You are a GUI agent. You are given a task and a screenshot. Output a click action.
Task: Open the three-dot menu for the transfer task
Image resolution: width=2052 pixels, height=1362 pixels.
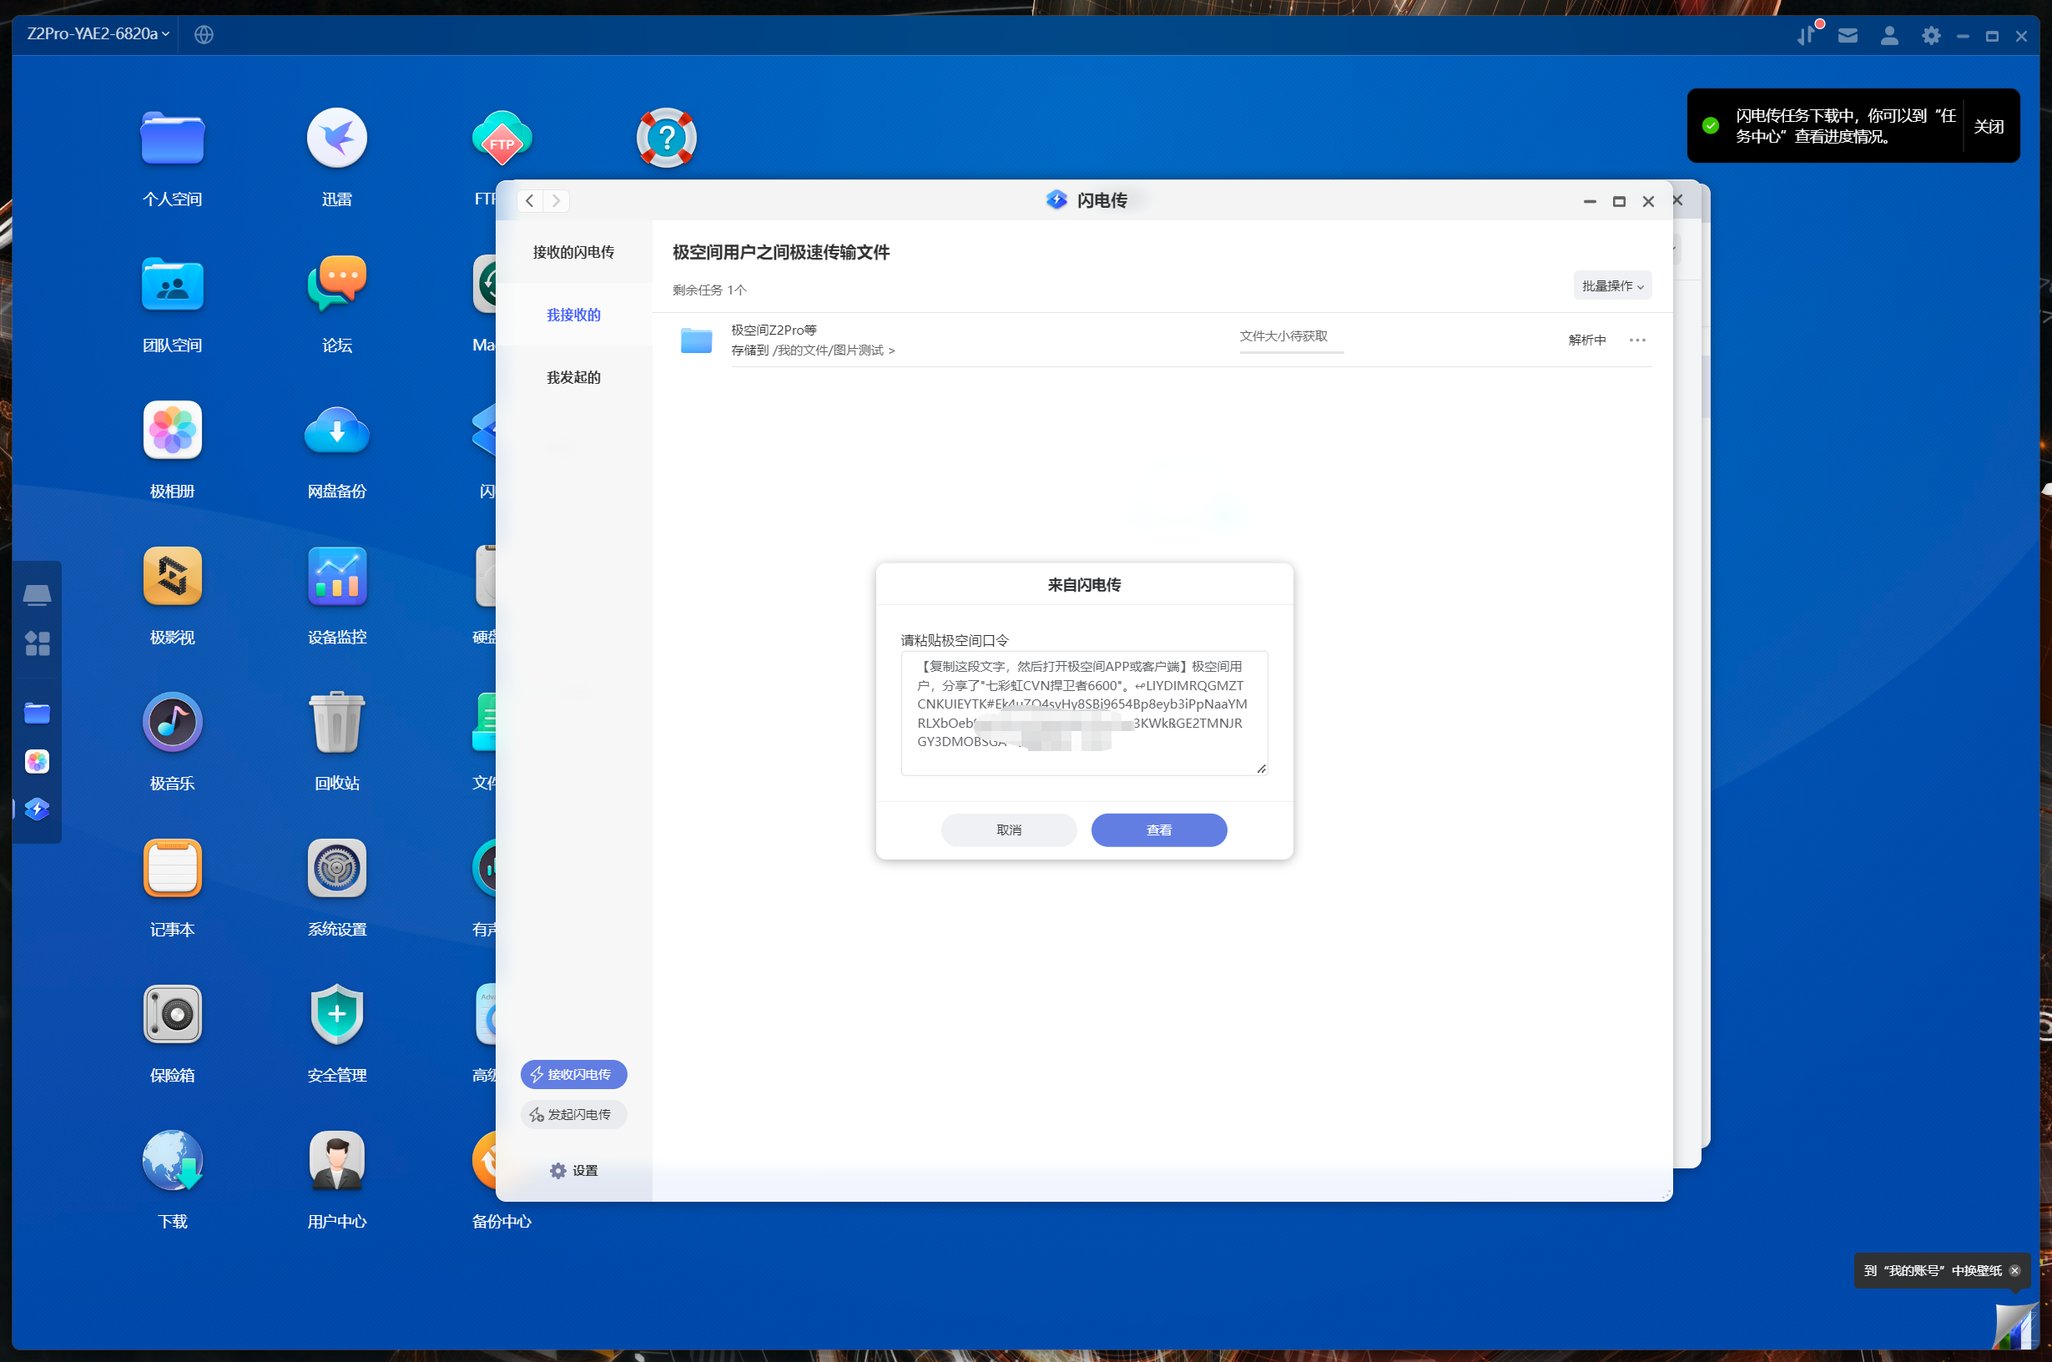[x=1637, y=340]
